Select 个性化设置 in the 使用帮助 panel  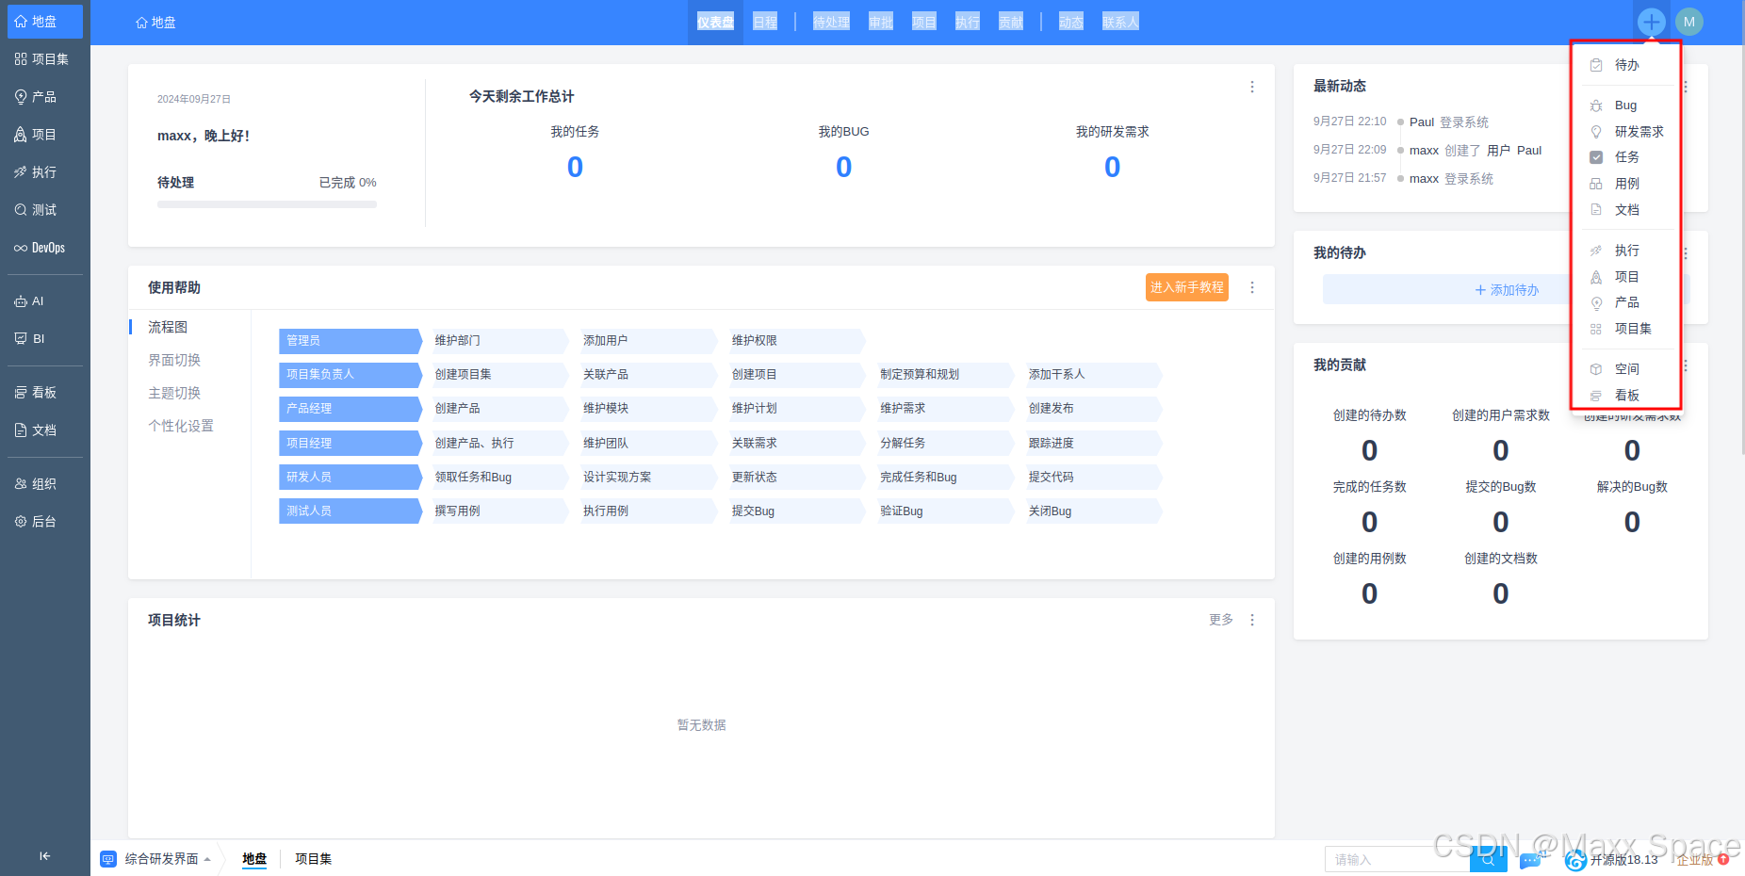click(x=181, y=426)
